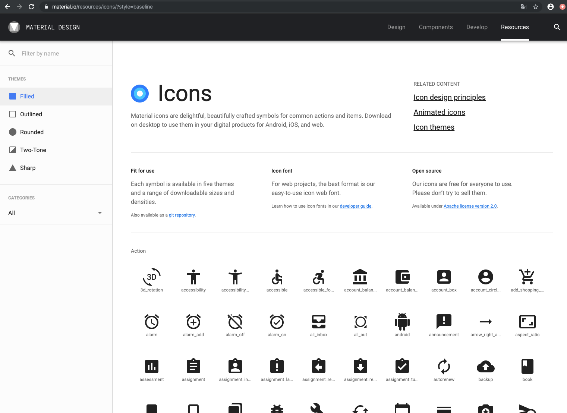Follow the git repository link
The width and height of the screenshot is (567, 413).
tap(182, 215)
